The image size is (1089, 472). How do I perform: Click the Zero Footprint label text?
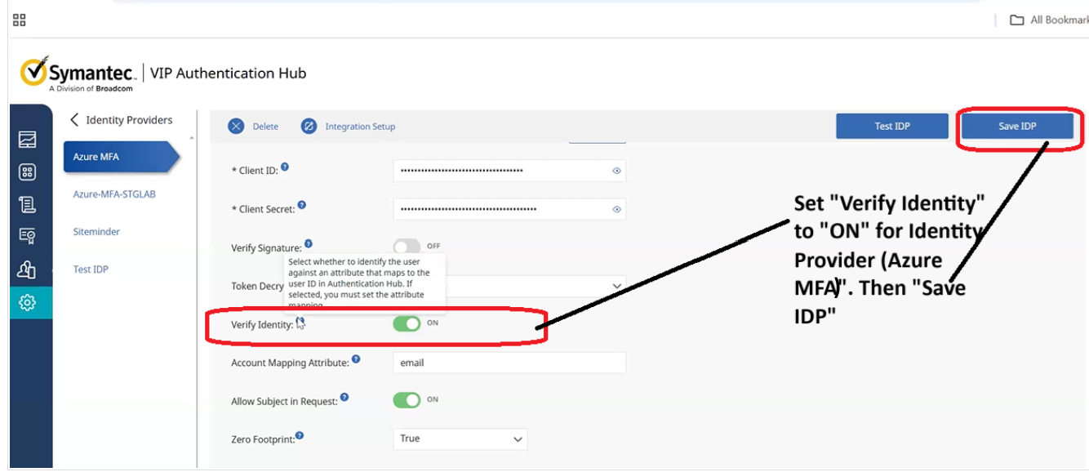(x=262, y=440)
